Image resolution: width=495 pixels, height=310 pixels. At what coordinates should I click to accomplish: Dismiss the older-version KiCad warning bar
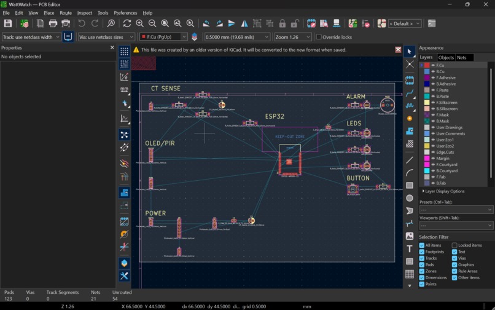(x=398, y=50)
